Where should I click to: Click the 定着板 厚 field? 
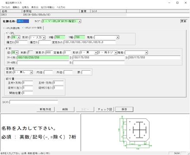pyautogui.click(x=86, y=72)
